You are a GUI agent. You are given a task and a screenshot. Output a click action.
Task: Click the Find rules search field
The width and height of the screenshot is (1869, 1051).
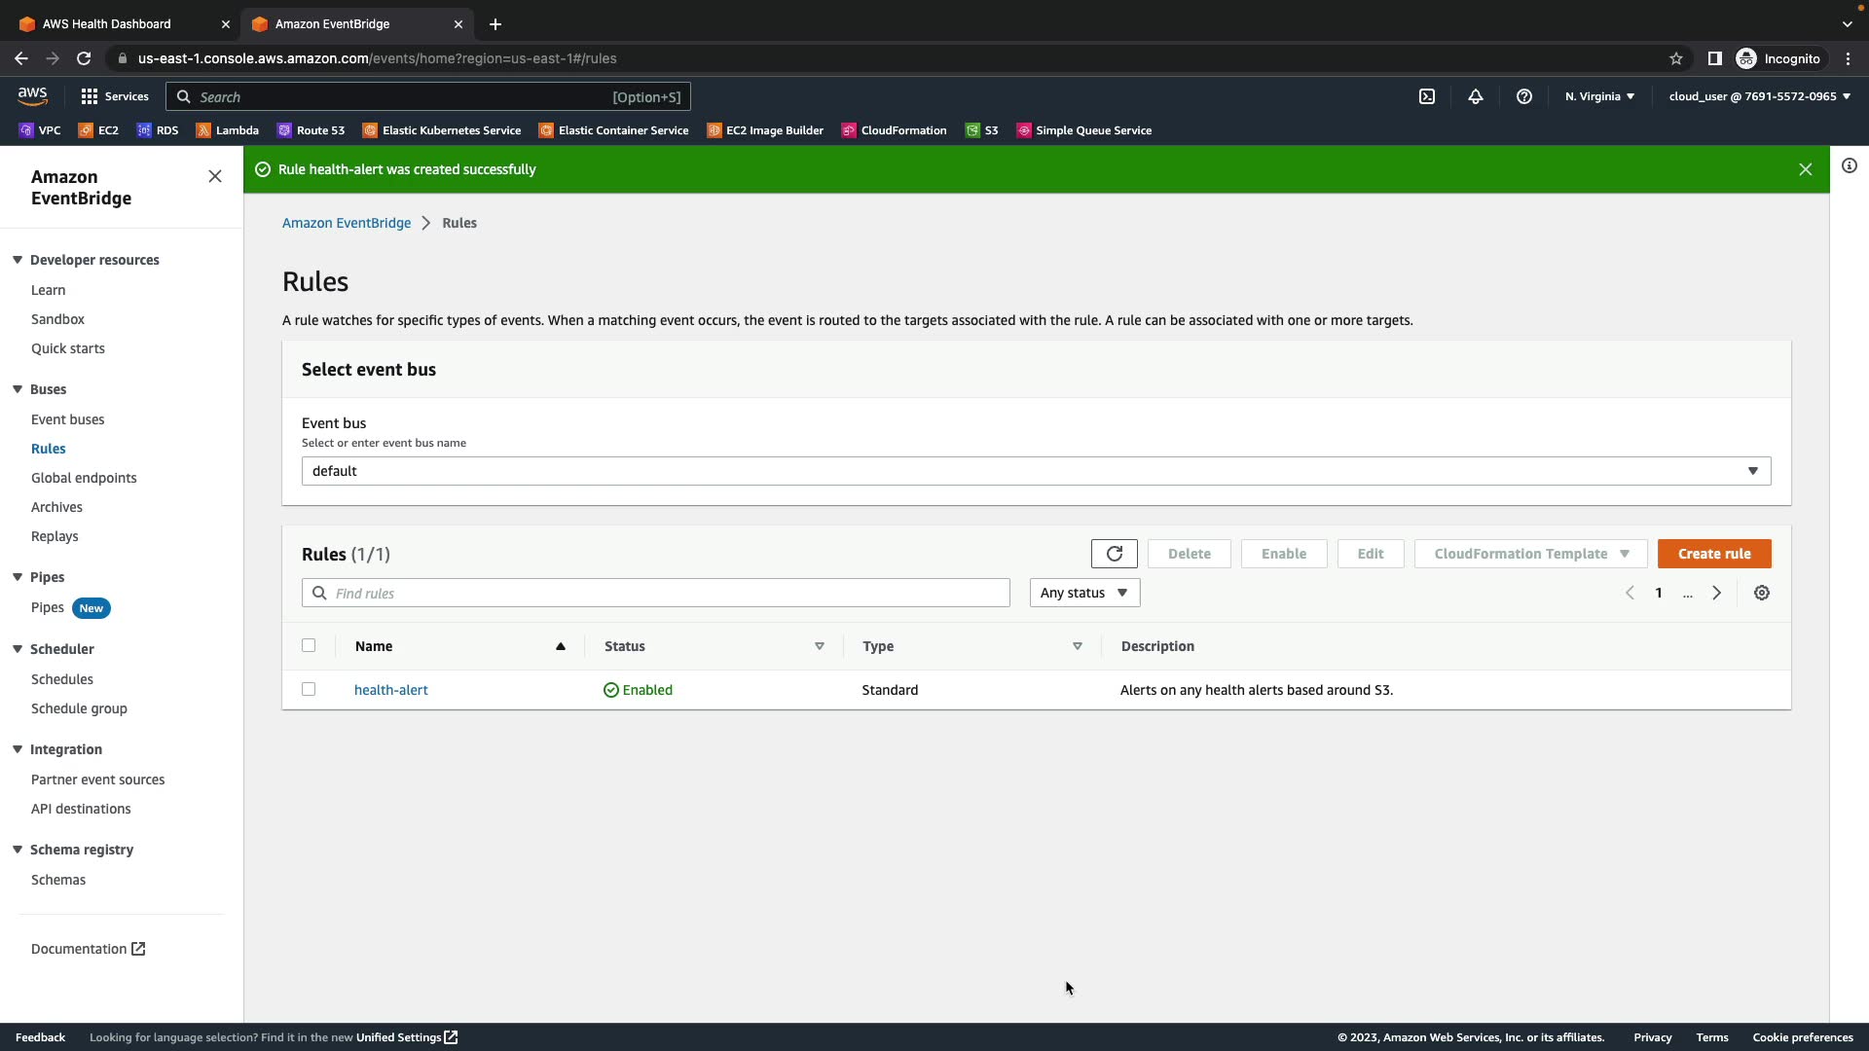[x=667, y=593]
